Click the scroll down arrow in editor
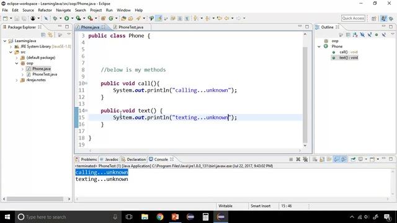This screenshot has width=397, height=223. point(305,146)
